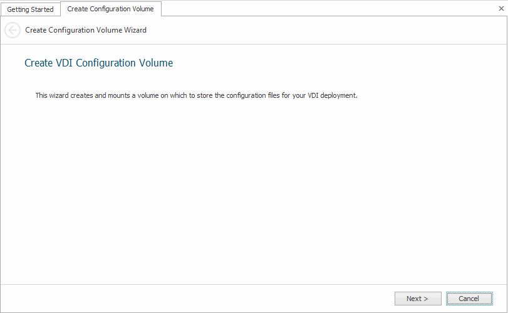Click the word 'Volume' in the blue heading
508x313 pixels.
157,63
